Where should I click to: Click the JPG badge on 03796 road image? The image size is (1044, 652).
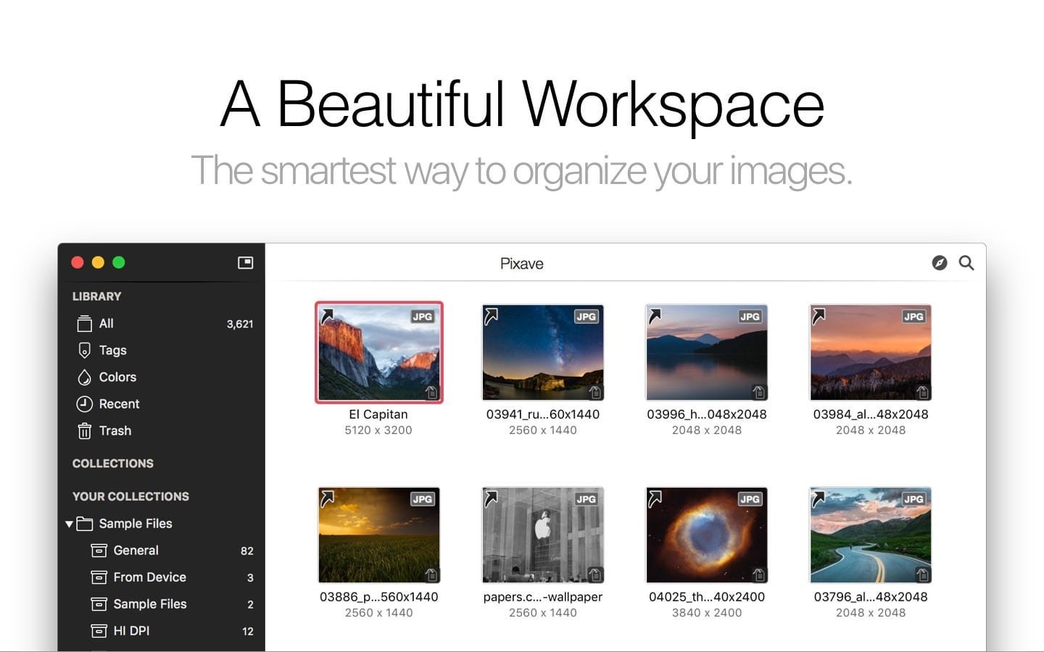(913, 499)
